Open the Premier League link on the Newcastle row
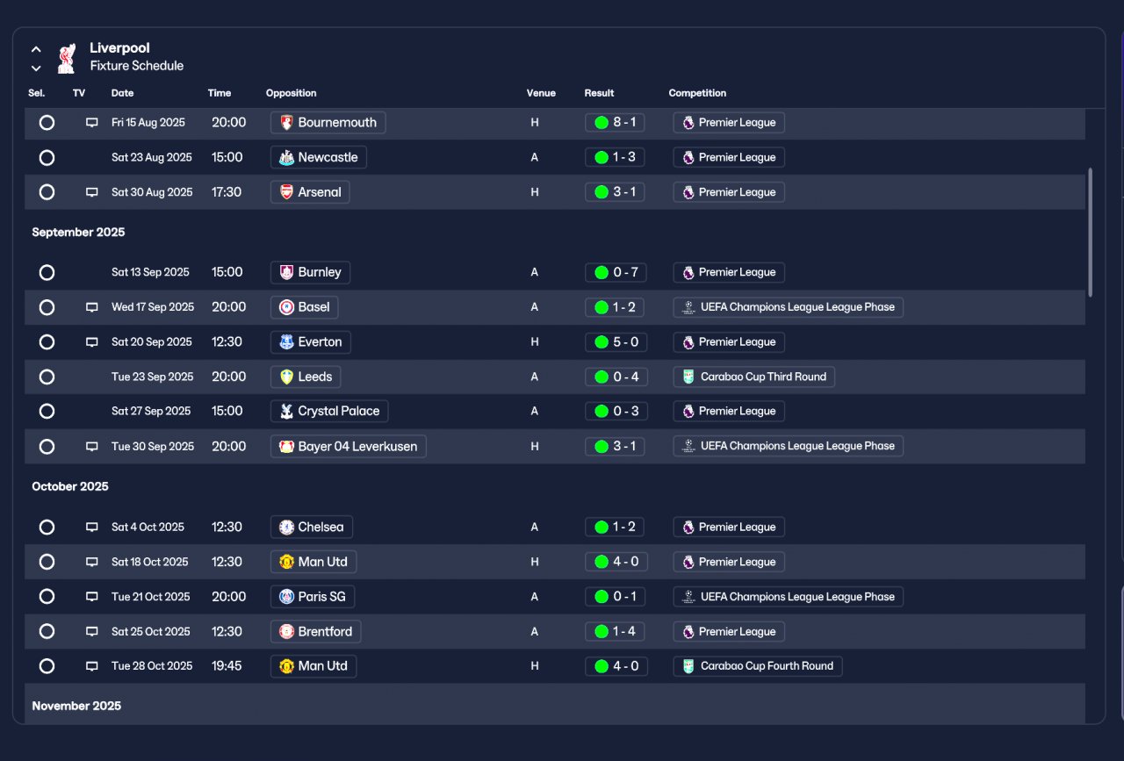Image resolution: width=1124 pixels, height=761 pixels. pos(729,158)
